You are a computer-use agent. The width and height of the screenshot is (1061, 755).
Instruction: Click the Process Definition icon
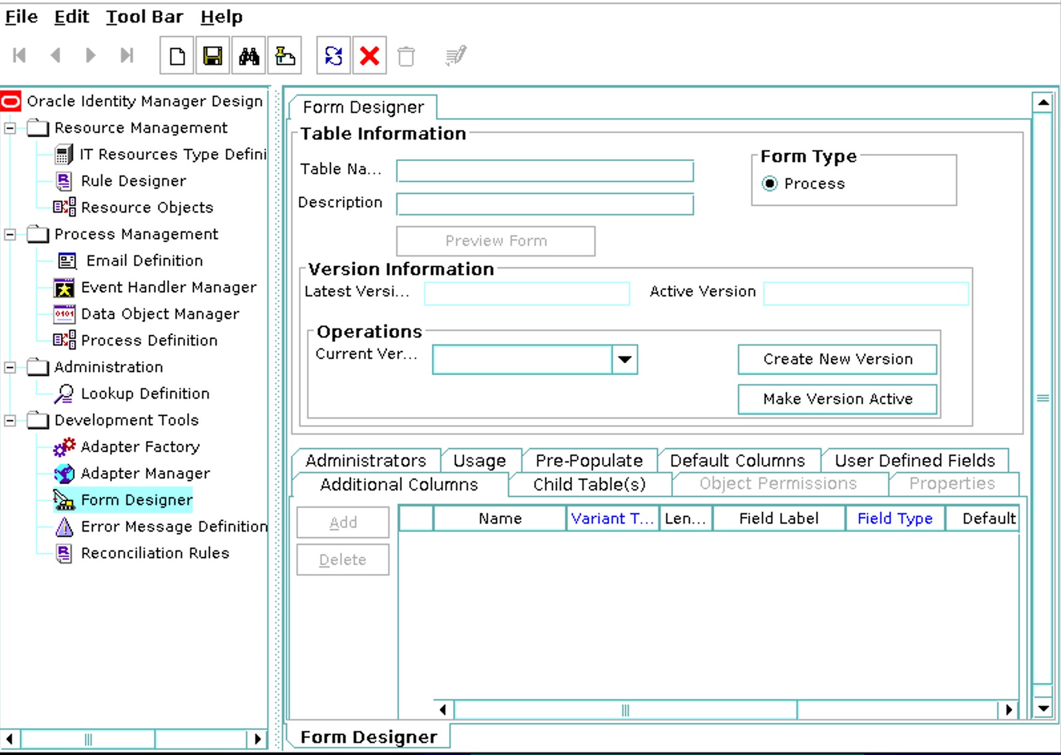64,340
